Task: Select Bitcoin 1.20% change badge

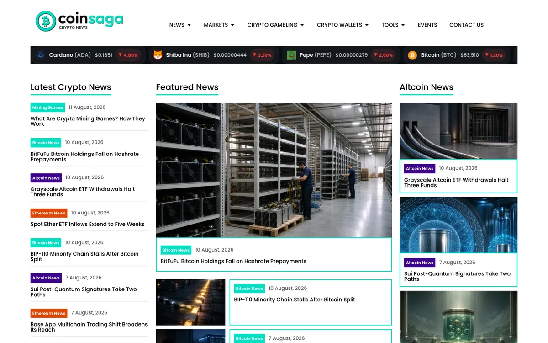Action: [x=493, y=55]
